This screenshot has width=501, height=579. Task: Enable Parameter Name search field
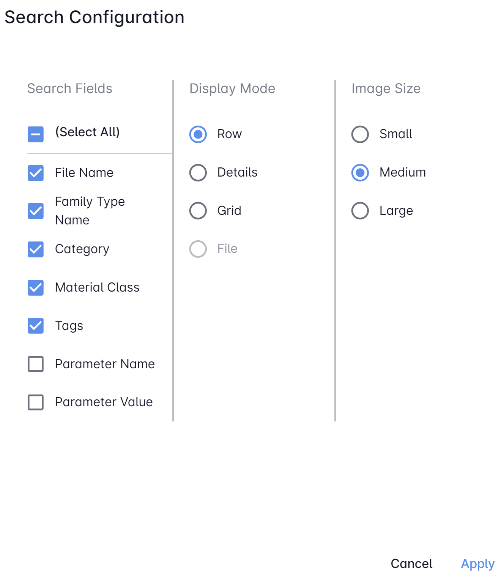pos(36,364)
